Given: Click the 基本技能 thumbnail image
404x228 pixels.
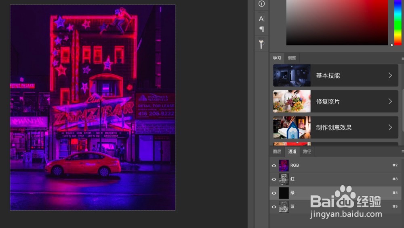Looking at the screenshot, I should (292, 75).
